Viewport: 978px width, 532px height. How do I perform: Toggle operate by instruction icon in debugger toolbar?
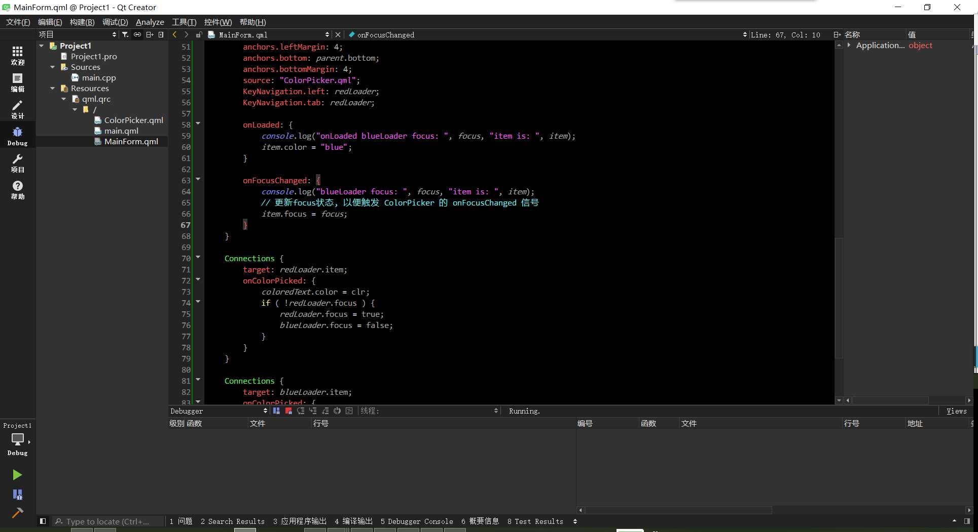(x=349, y=411)
